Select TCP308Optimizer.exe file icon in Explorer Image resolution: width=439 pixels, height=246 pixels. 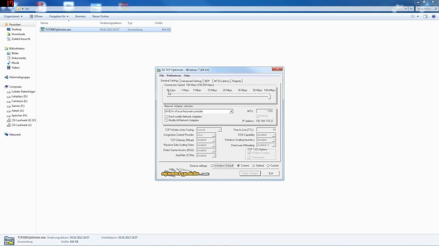point(43,29)
